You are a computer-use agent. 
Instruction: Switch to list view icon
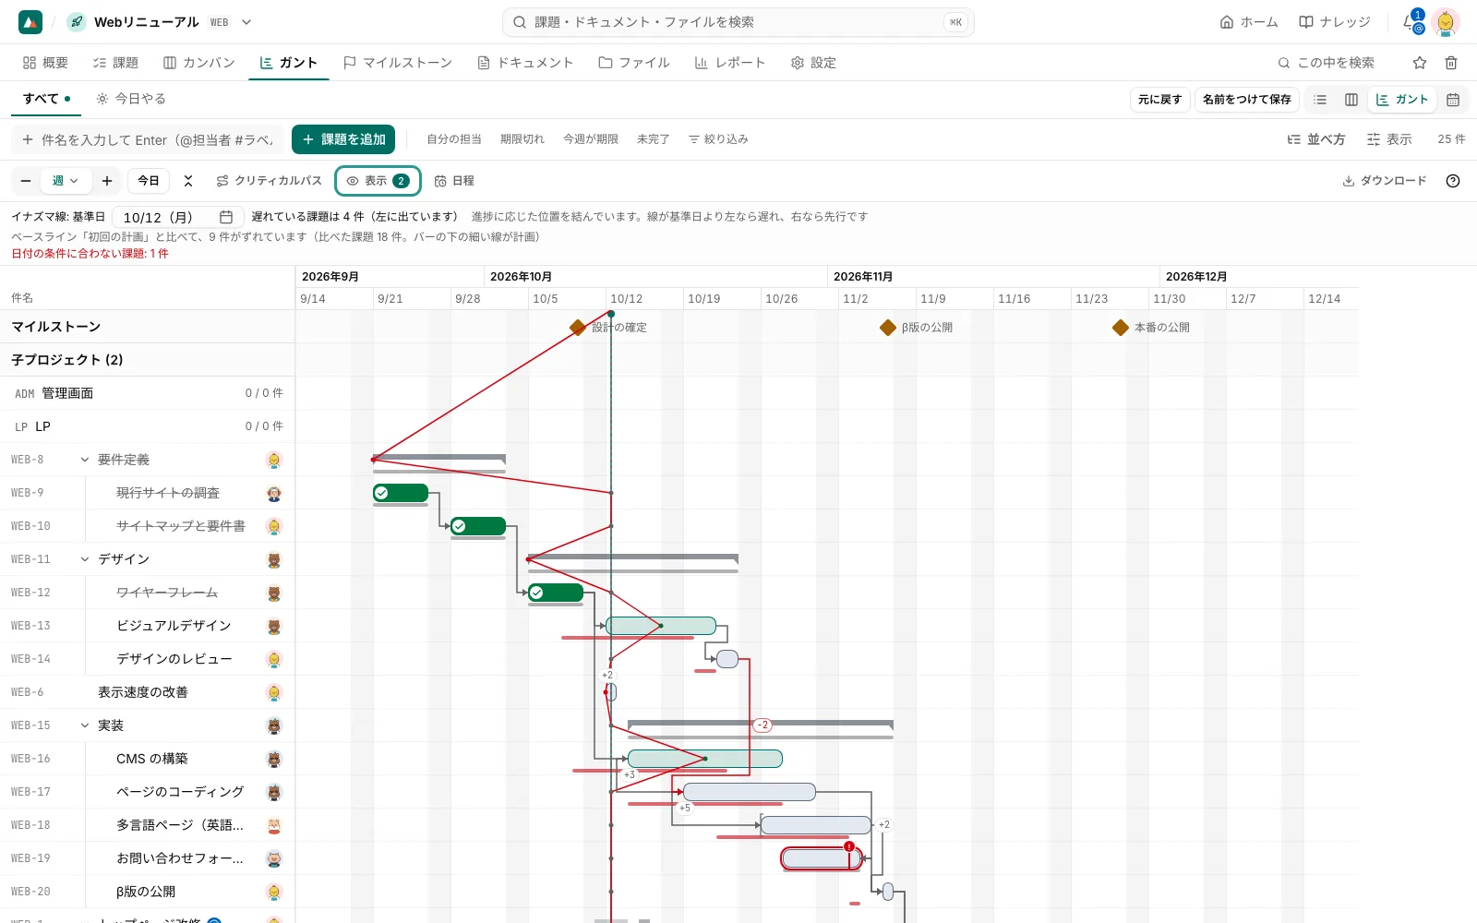click(1320, 100)
